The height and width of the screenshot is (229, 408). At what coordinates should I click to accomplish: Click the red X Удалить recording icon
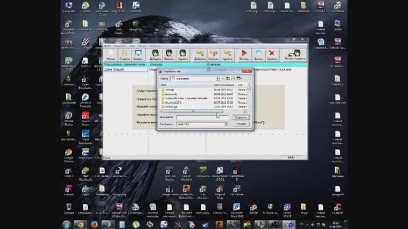coord(272,55)
